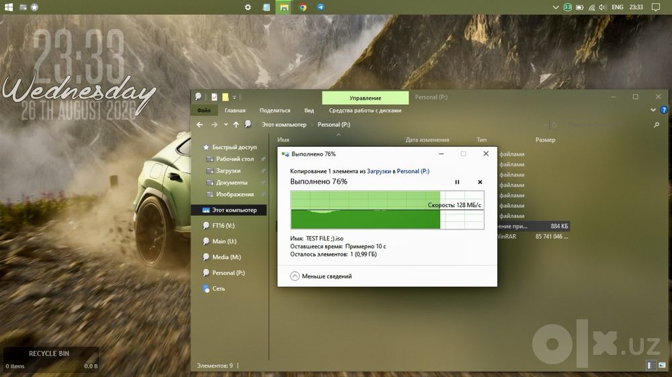Open recent locations dropdown arrow
Viewport: 672px width, 377px height.
(x=226, y=125)
